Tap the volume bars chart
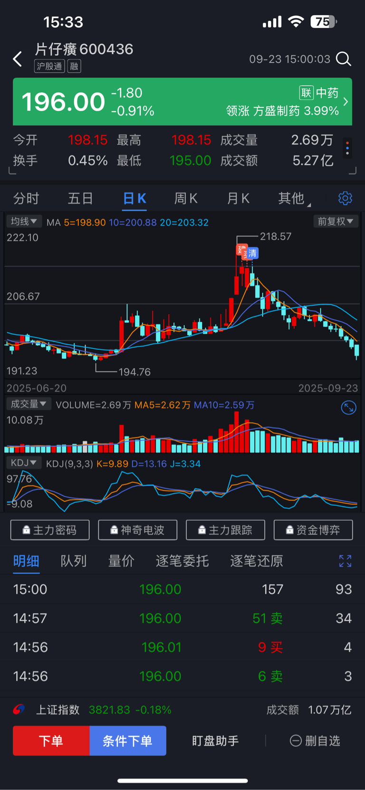This screenshot has height=790, width=365. pyautogui.click(x=182, y=432)
